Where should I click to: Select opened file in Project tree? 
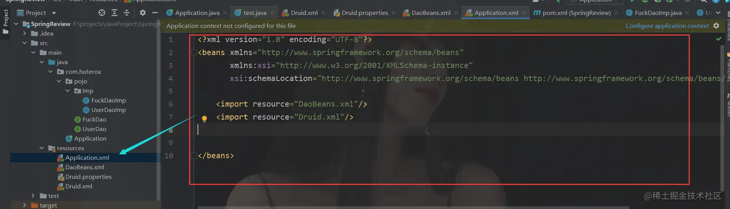101,13
